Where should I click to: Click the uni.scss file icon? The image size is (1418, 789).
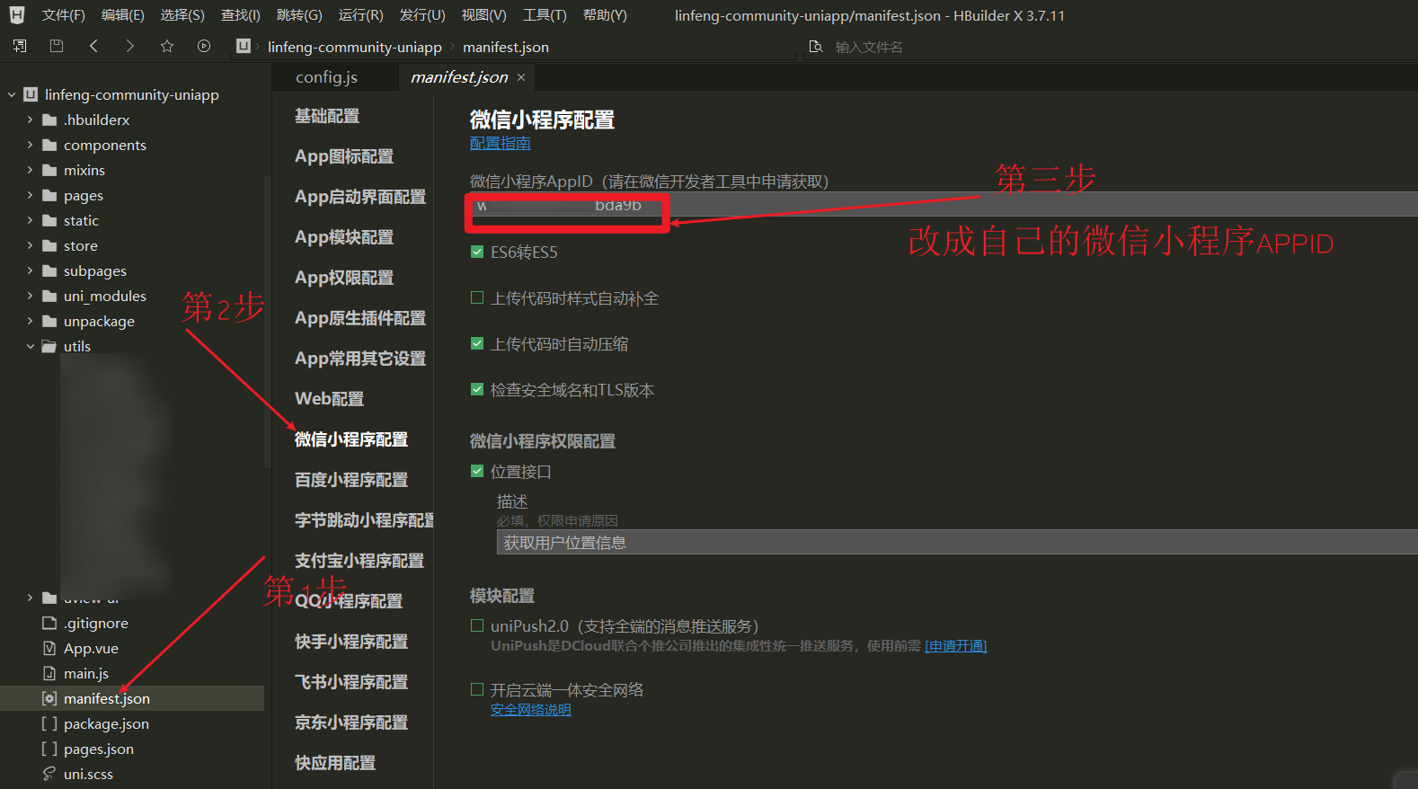[x=49, y=774]
